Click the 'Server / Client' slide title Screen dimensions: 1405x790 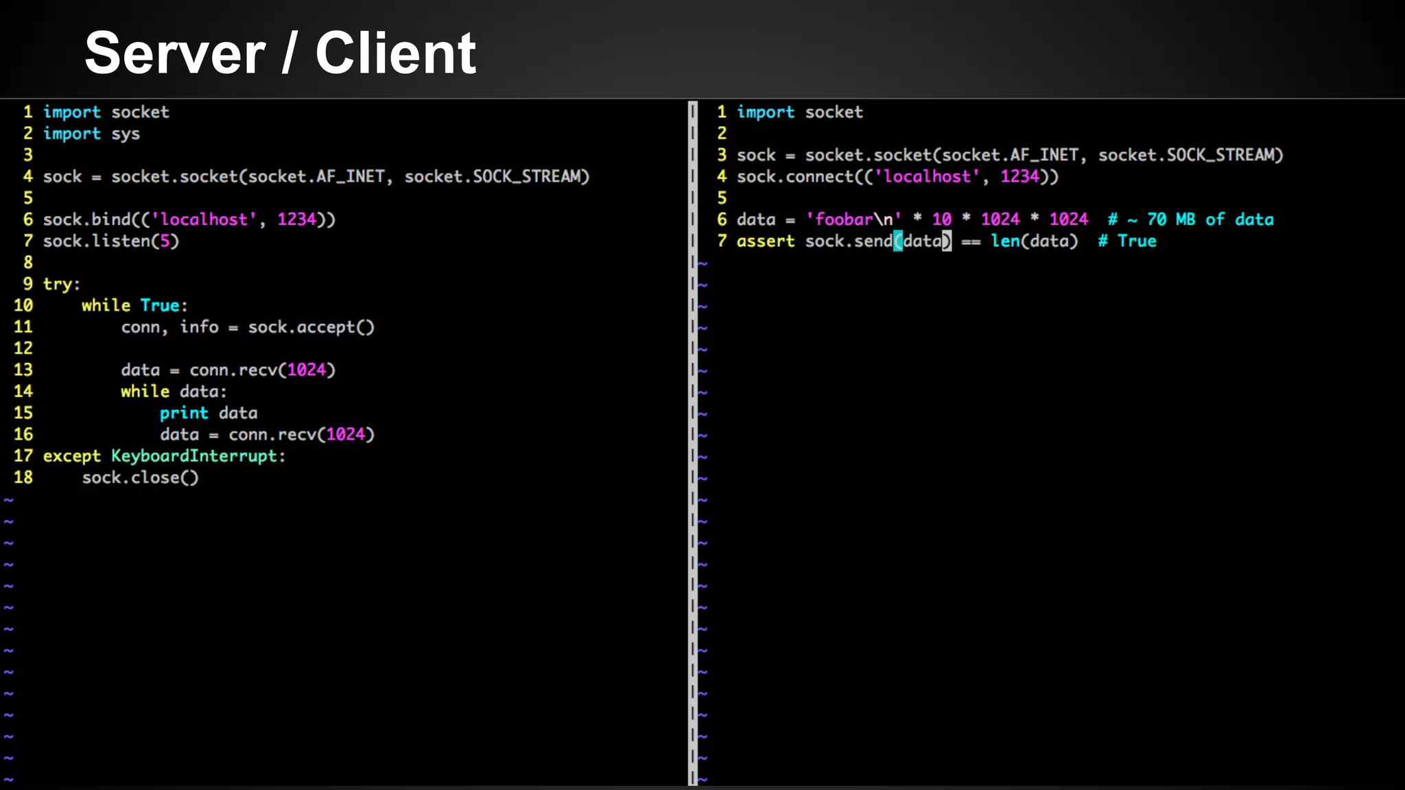pyautogui.click(x=280, y=53)
